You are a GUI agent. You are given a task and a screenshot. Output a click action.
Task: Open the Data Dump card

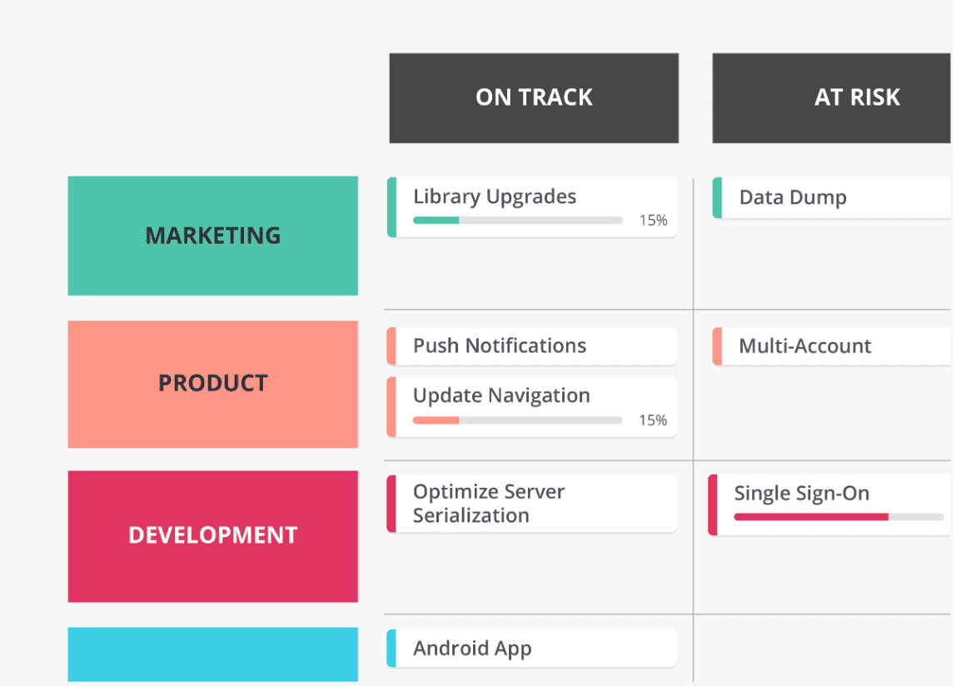(x=833, y=198)
